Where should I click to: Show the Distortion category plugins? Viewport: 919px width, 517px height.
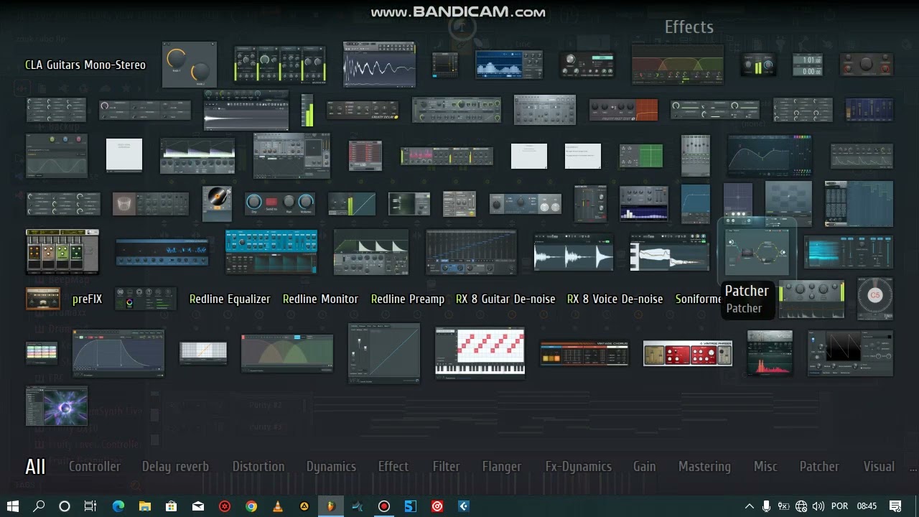click(258, 467)
